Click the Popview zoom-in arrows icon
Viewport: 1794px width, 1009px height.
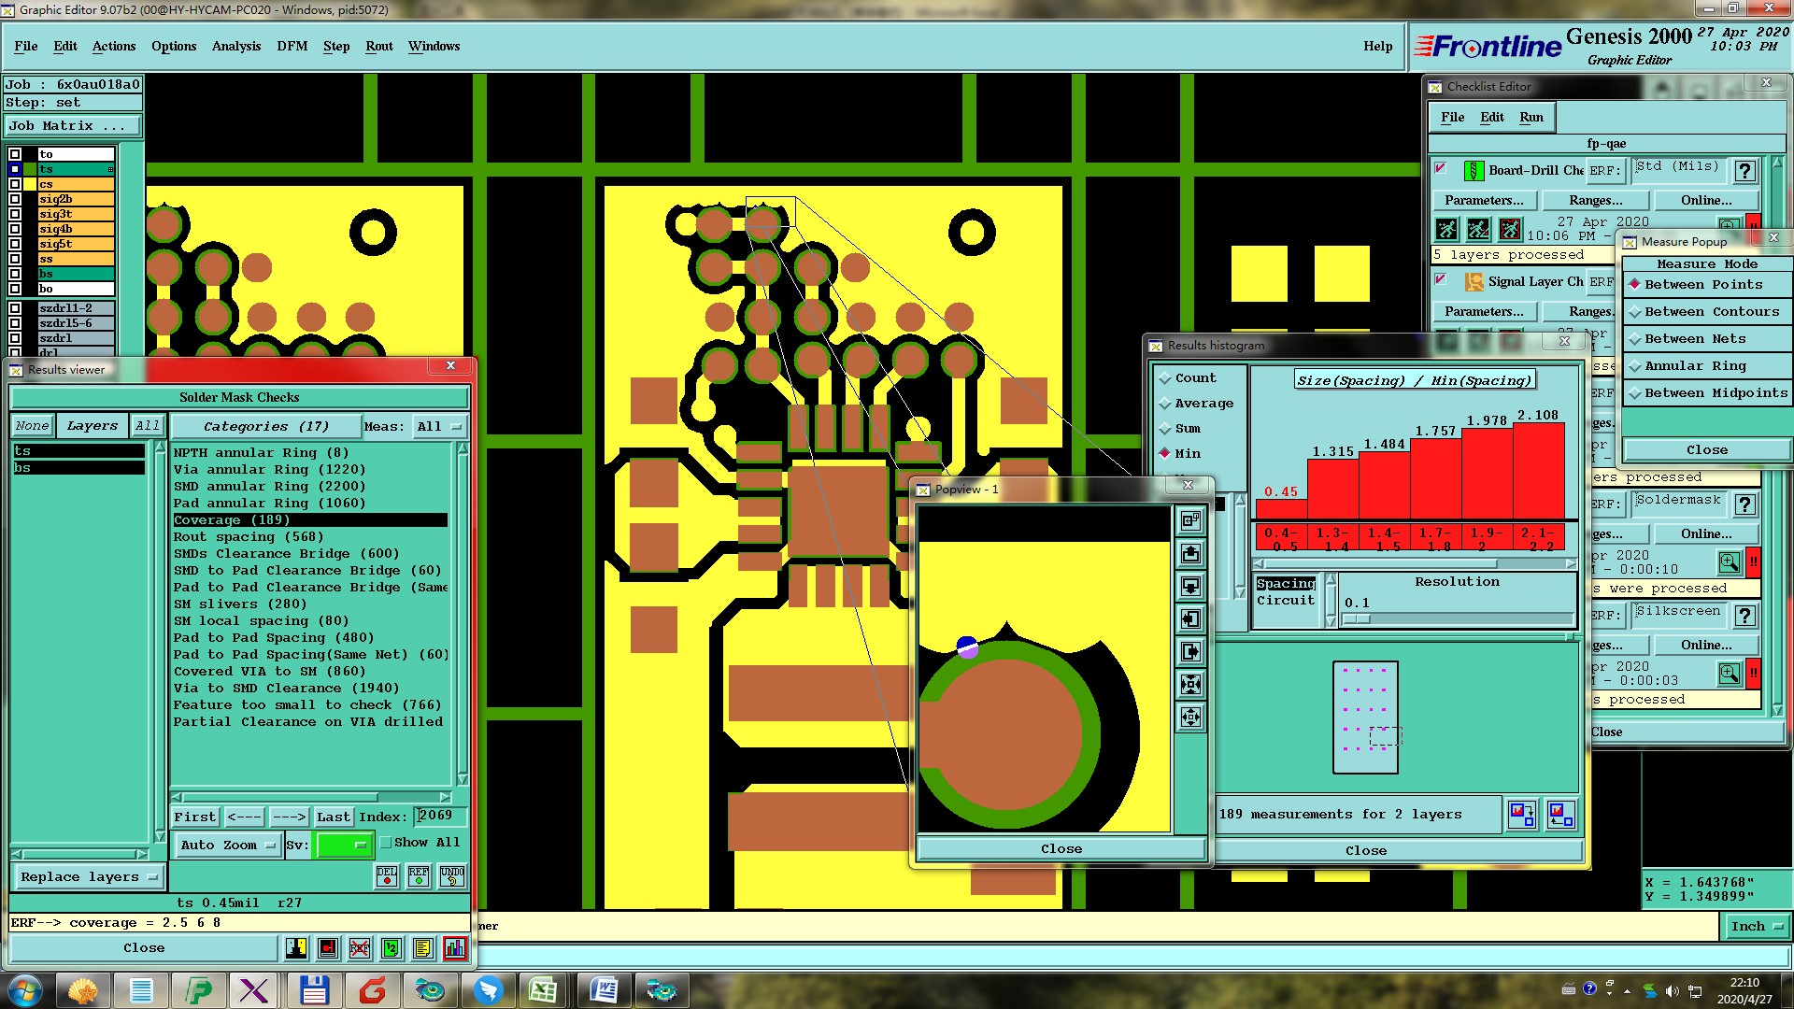[x=1190, y=685]
